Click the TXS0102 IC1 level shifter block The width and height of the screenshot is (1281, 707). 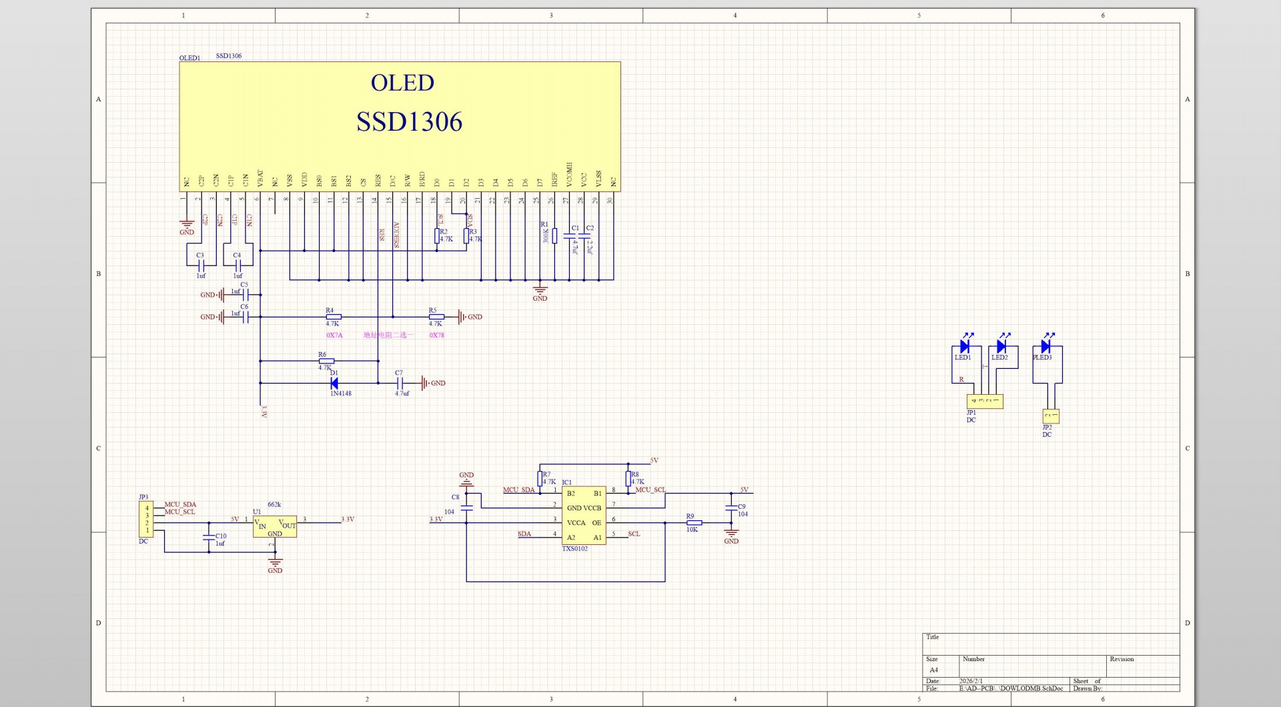pos(584,516)
